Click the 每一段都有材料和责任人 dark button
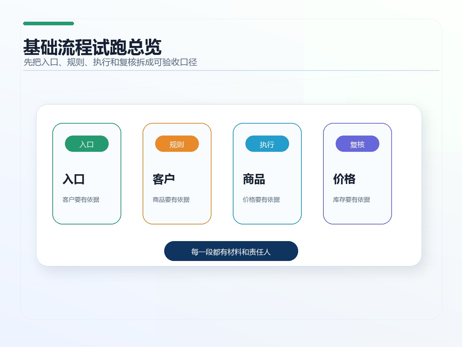 click(x=231, y=251)
